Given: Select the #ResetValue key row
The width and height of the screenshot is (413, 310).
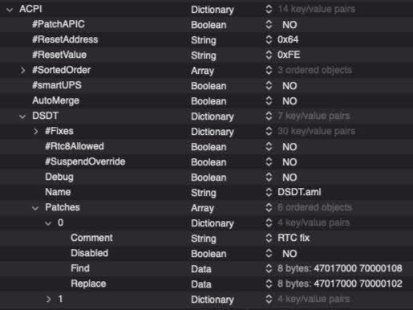Looking at the screenshot, I should [206, 55].
